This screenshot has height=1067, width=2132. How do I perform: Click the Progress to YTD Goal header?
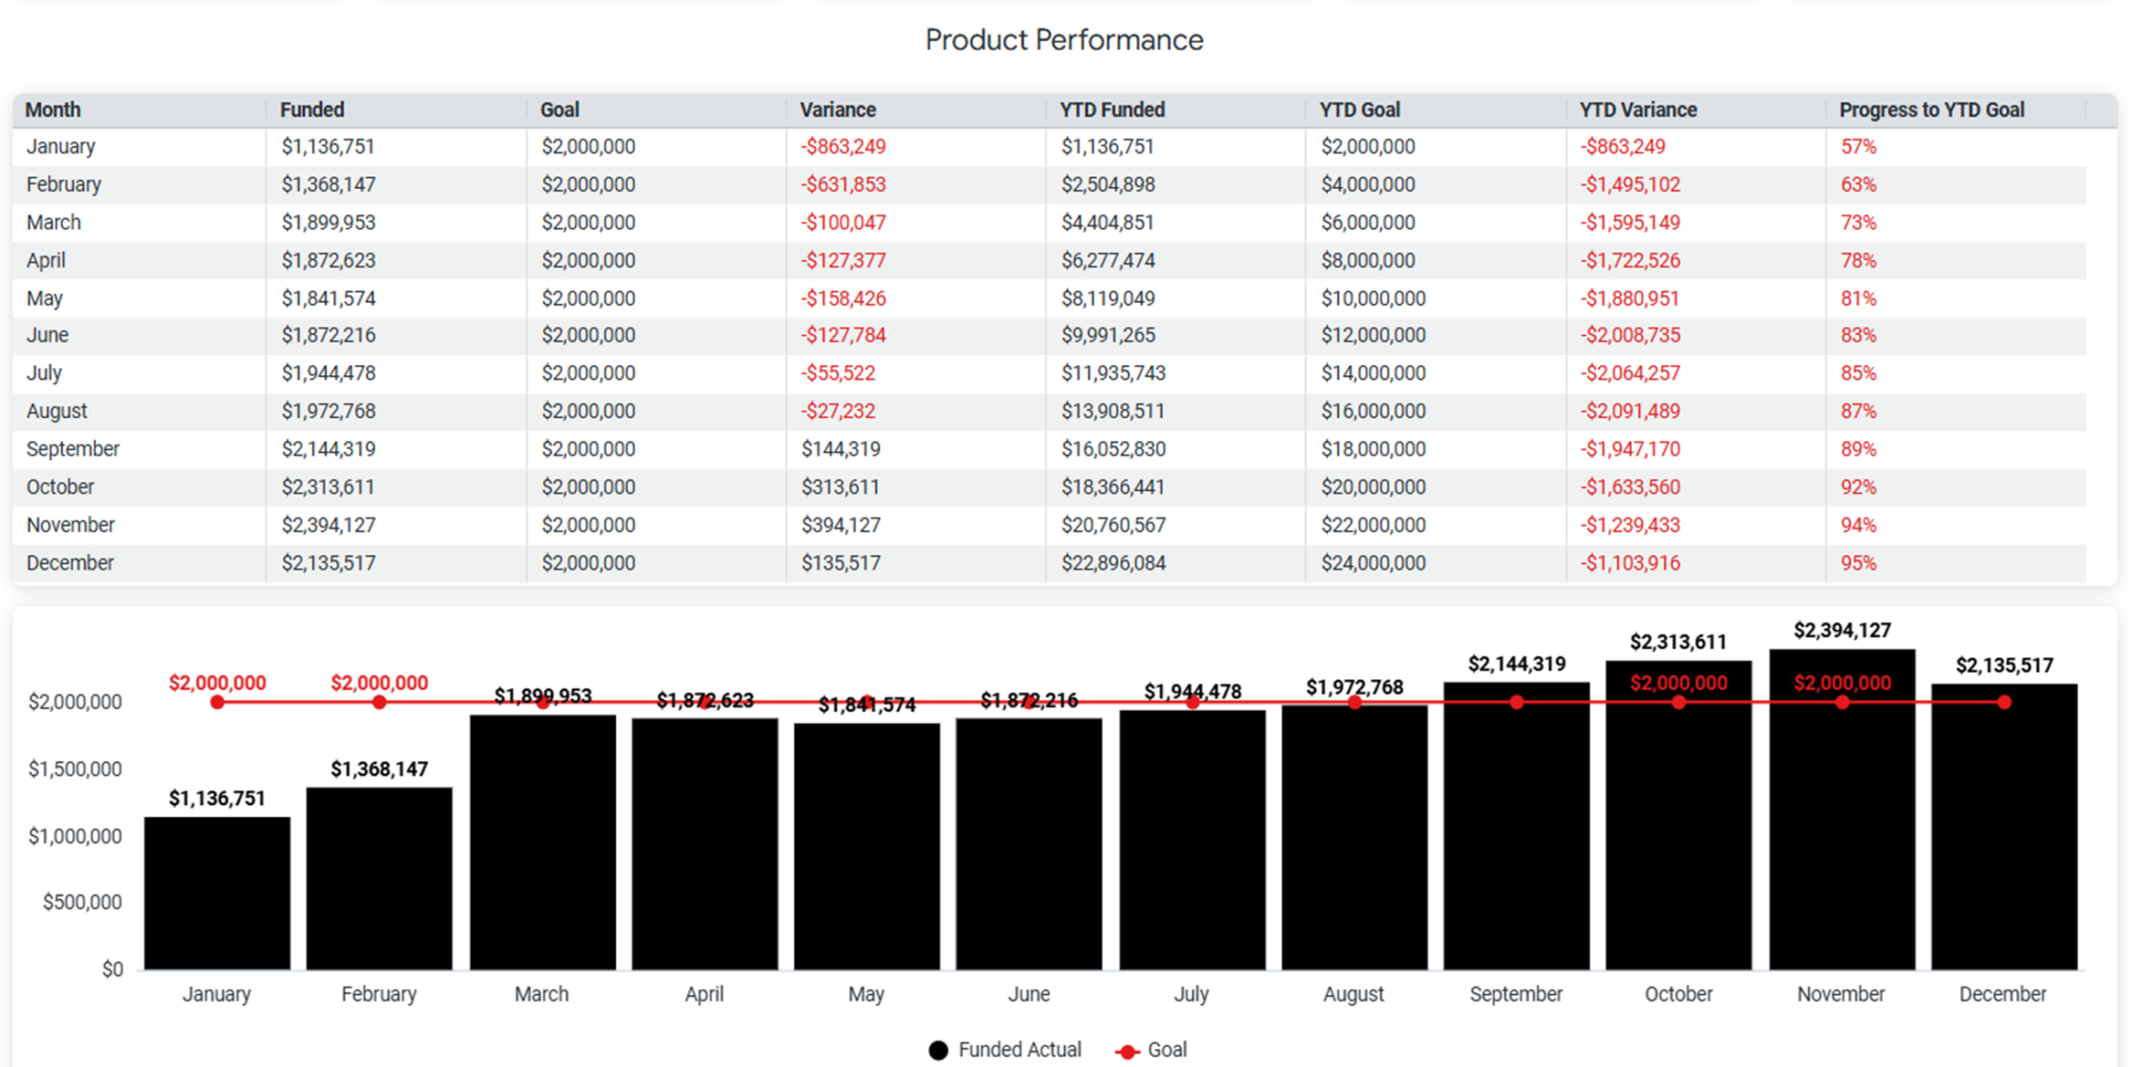point(1931,110)
